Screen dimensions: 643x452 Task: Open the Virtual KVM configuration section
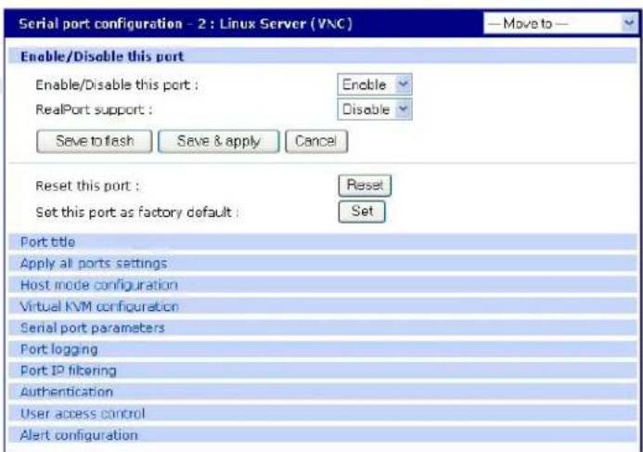pyautogui.click(x=322, y=306)
